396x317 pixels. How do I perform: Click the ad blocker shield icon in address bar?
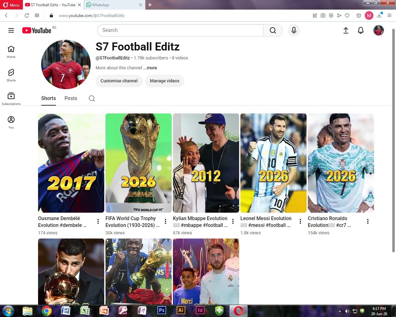[331, 15]
